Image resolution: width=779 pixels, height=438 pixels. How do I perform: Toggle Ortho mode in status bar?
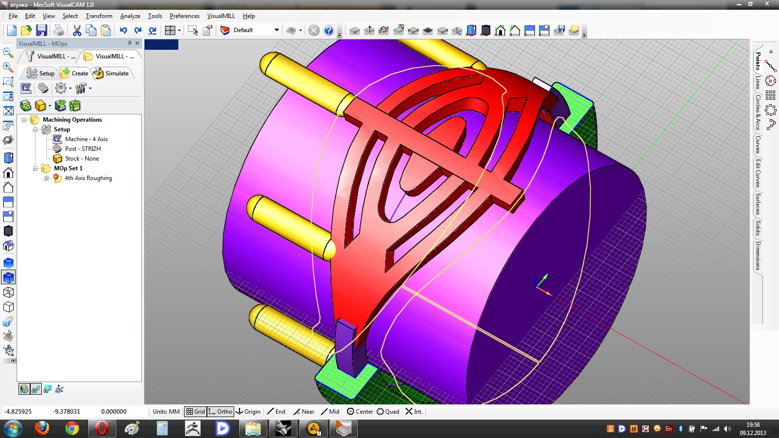point(221,411)
